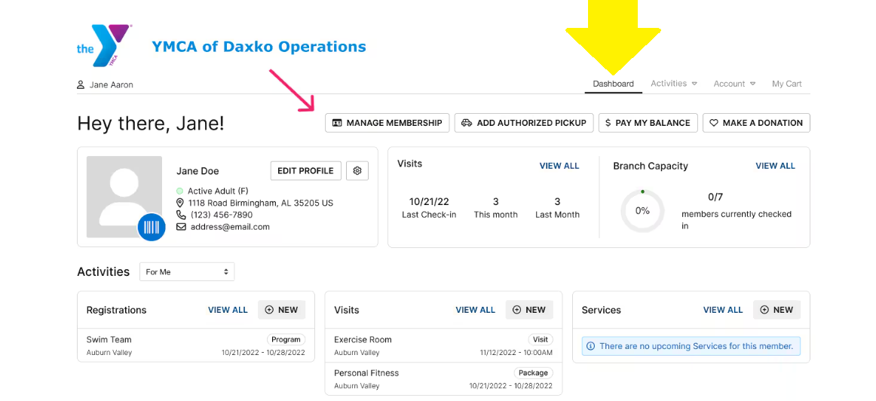This screenshot has width=876, height=401.
Task: Add an authorized pickup
Action: (524, 123)
